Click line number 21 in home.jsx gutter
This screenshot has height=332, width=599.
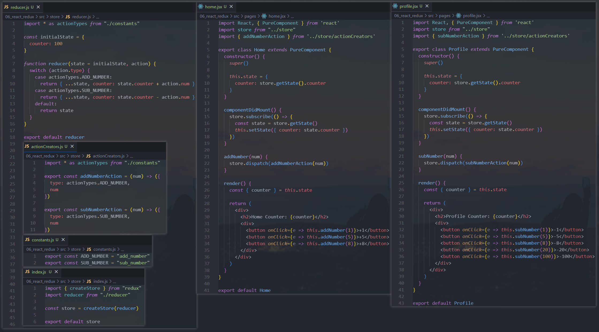coord(207,157)
